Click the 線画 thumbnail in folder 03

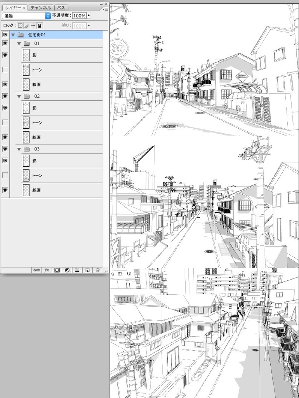click(x=26, y=190)
